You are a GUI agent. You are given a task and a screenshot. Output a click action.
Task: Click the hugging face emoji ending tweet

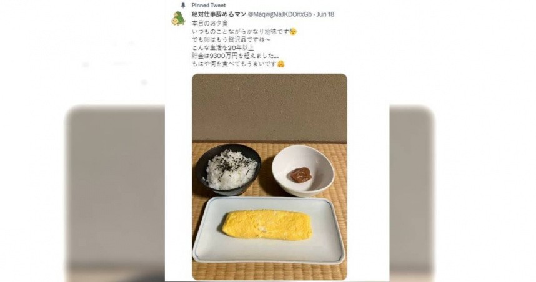pyautogui.click(x=280, y=64)
